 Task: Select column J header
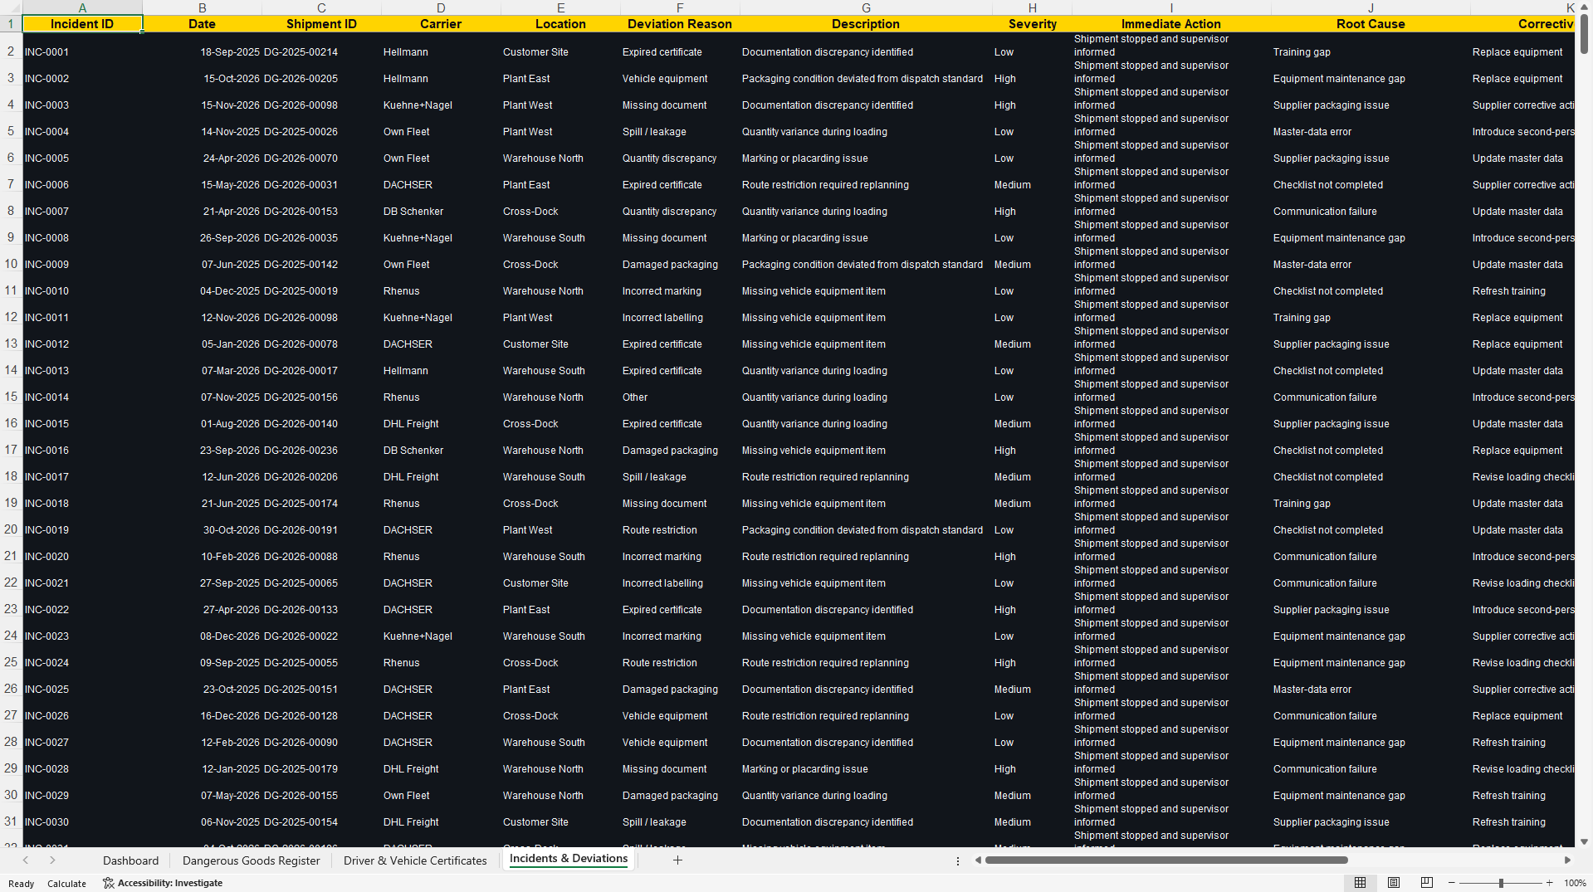pyautogui.click(x=1371, y=7)
